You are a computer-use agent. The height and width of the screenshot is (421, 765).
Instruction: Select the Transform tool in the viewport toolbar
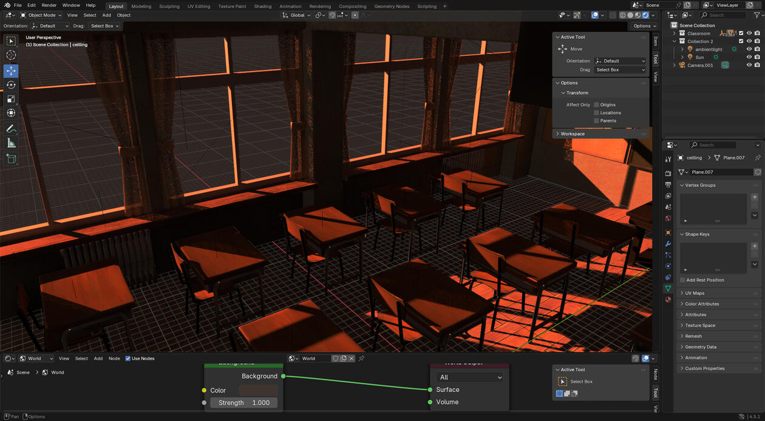pyautogui.click(x=11, y=113)
